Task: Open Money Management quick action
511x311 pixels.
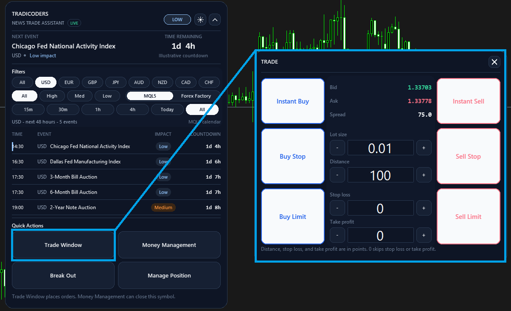Action: coord(169,245)
